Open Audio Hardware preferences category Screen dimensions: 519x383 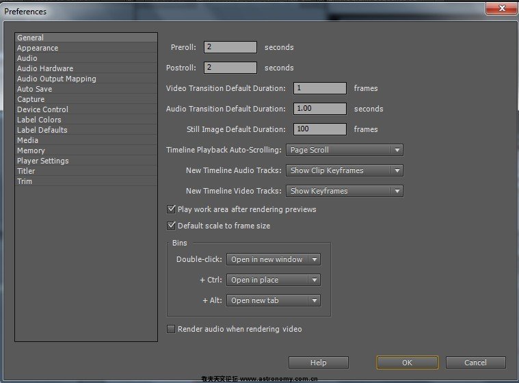tap(45, 68)
